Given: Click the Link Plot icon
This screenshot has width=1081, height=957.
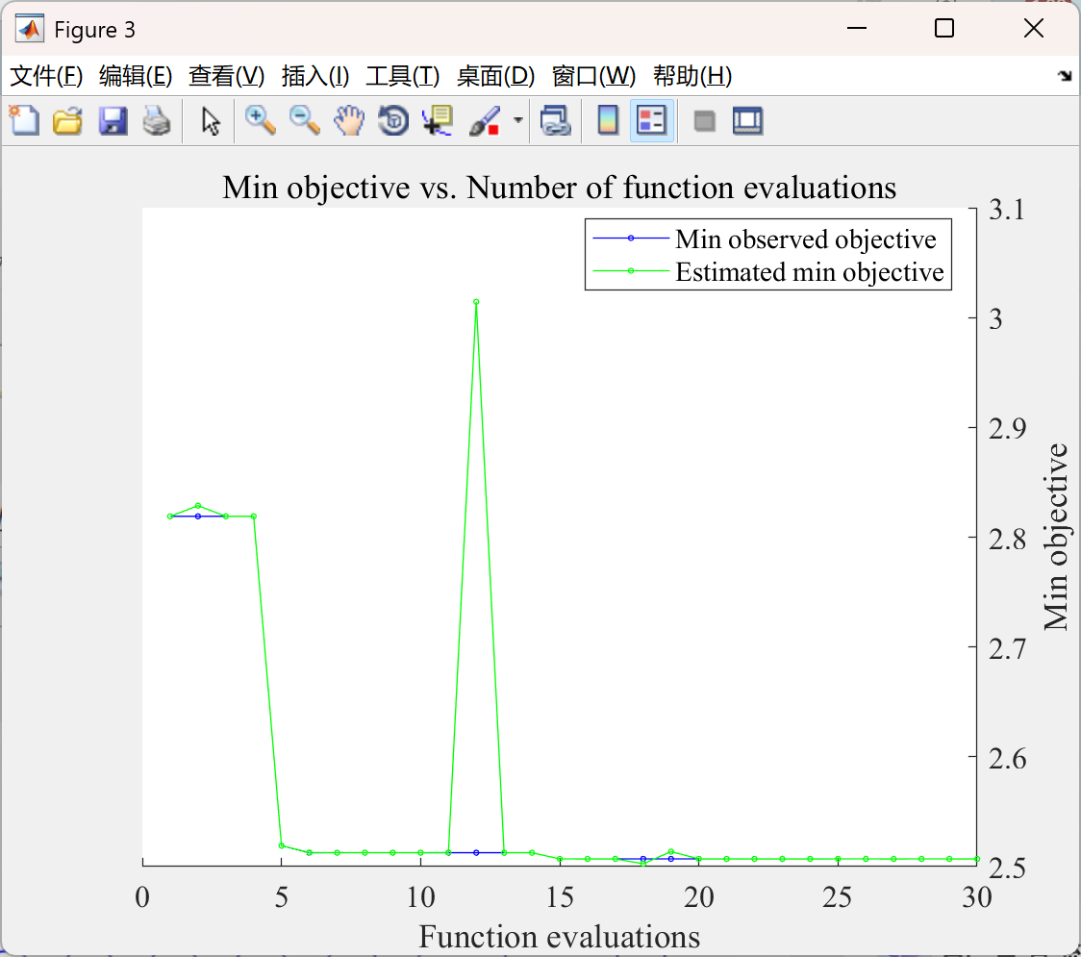Looking at the screenshot, I should 556,120.
